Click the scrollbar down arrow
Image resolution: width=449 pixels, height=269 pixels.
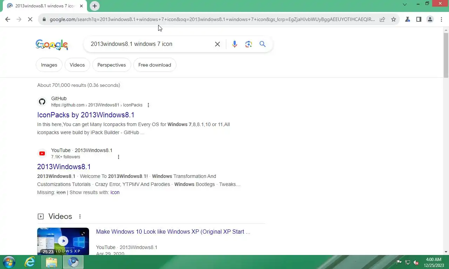click(446, 252)
